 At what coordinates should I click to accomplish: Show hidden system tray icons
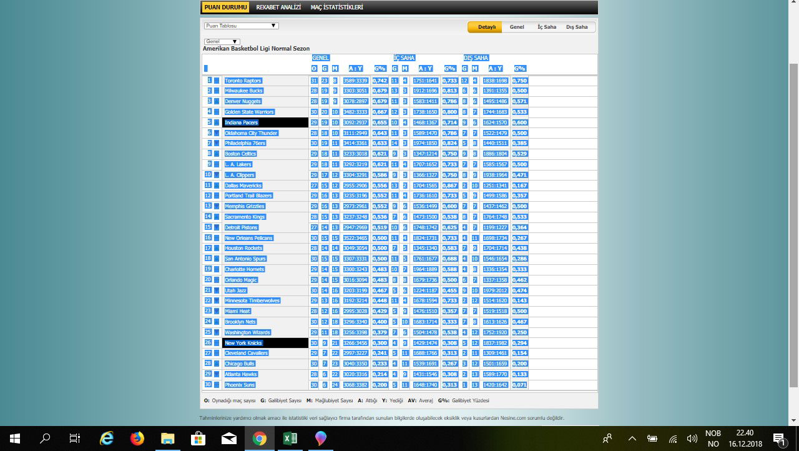[x=632, y=439]
